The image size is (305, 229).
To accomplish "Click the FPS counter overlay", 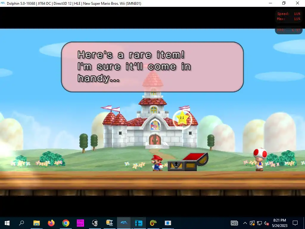I will (x=289, y=30).
